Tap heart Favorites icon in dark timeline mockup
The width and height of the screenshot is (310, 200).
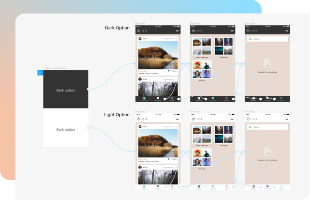pyautogui.click(x=158, y=99)
